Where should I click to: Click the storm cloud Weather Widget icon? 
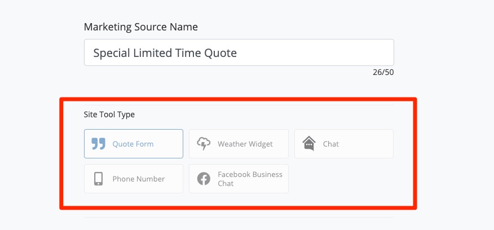point(204,144)
